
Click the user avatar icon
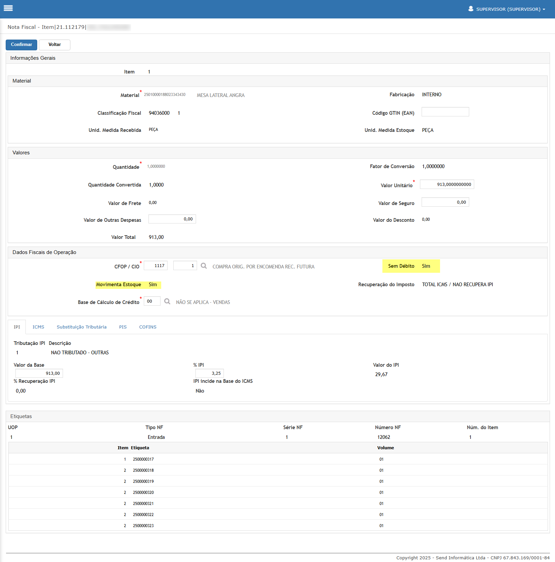coord(471,9)
